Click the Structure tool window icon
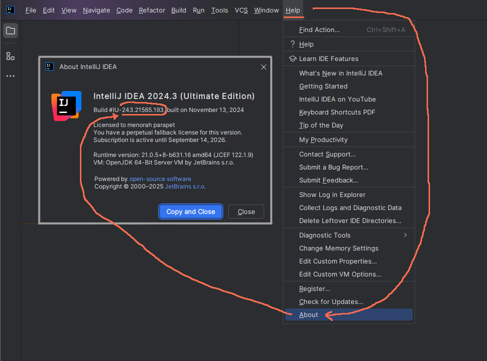Screen dimensions: 487x361 pyautogui.click(x=10, y=56)
